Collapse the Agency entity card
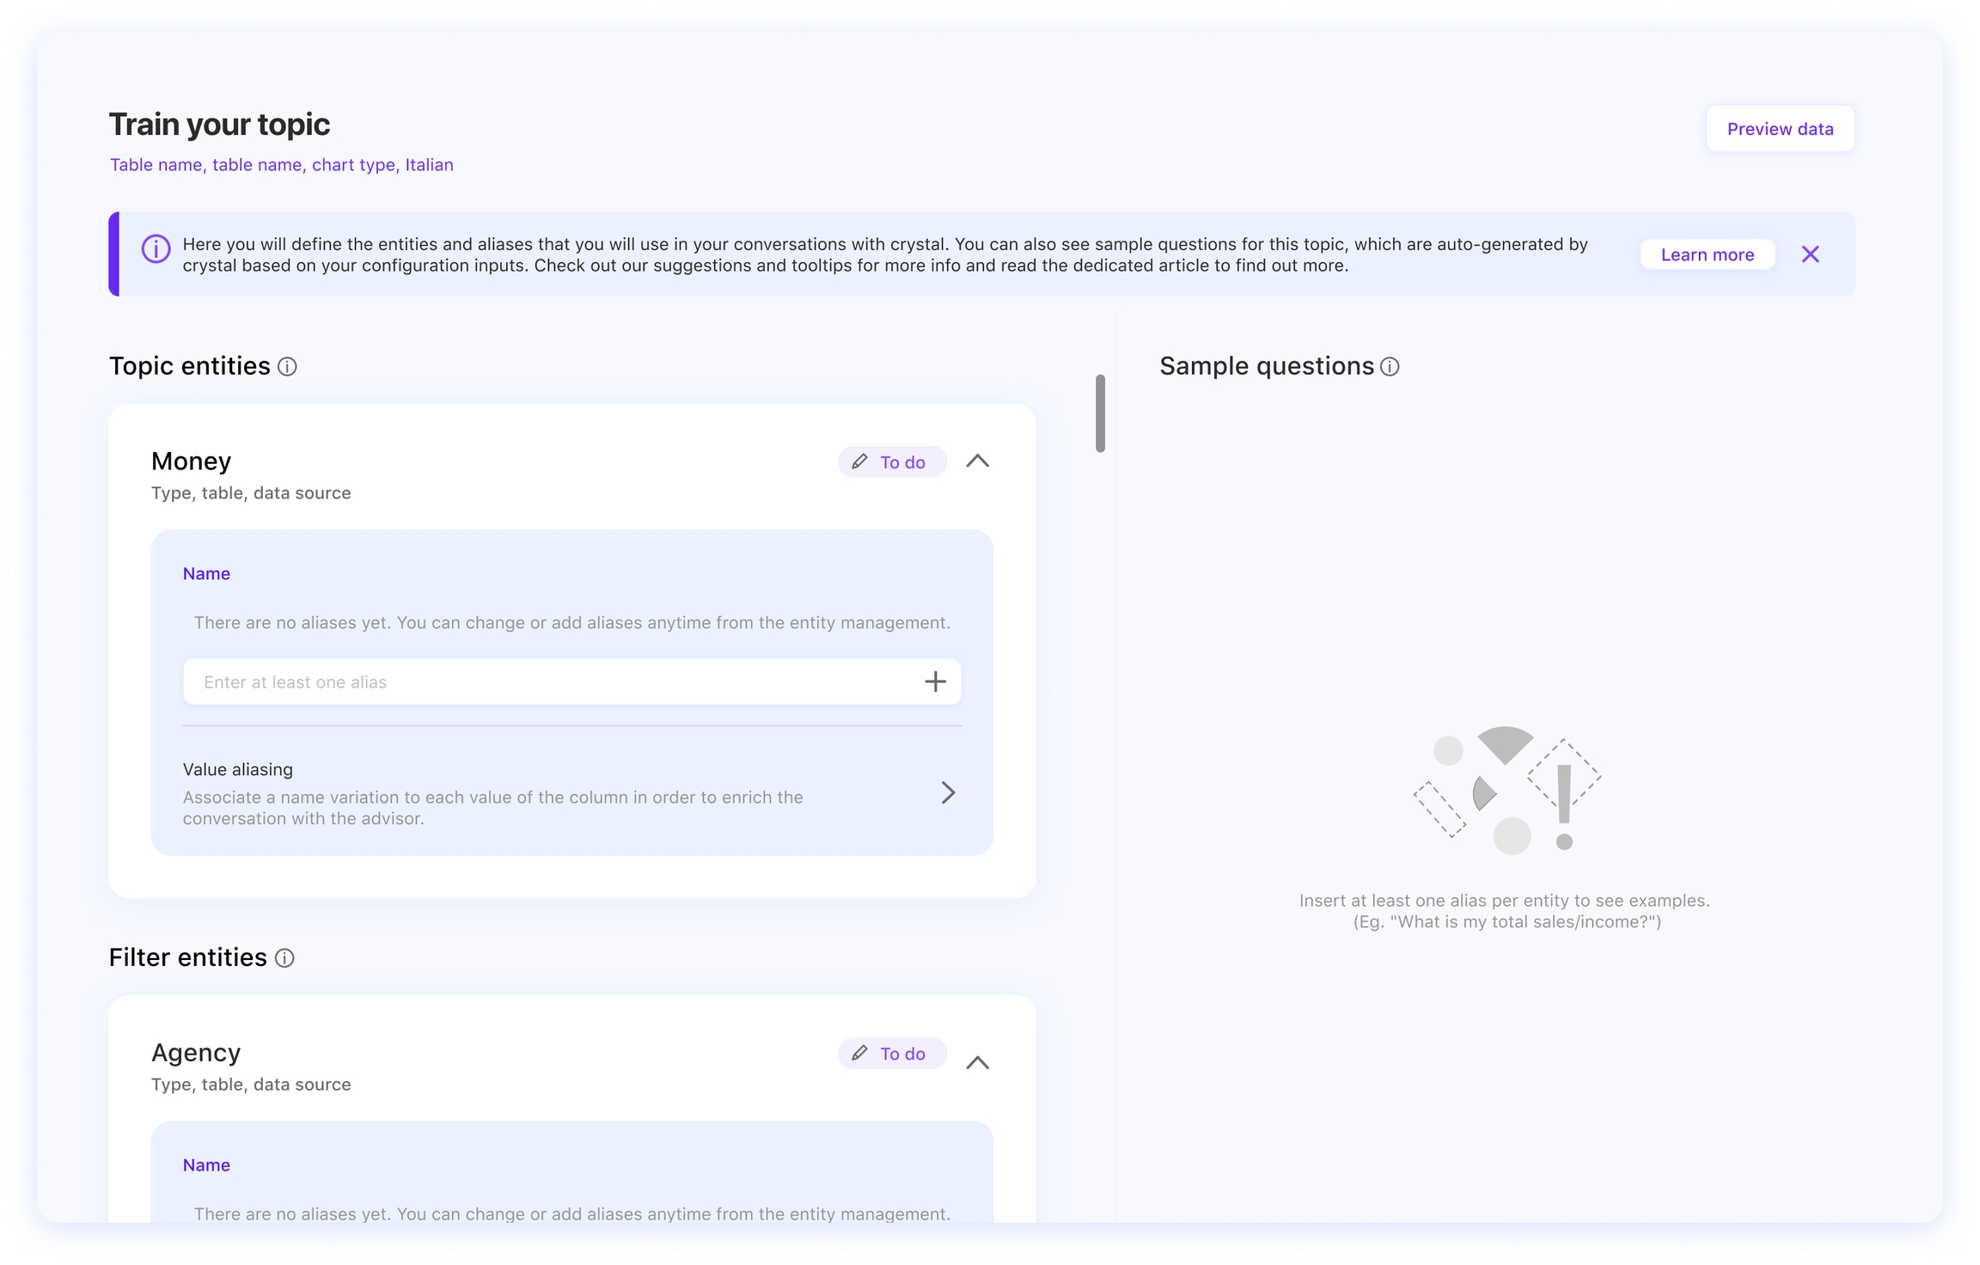This screenshot has width=1980, height=1265. pos(977,1063)
